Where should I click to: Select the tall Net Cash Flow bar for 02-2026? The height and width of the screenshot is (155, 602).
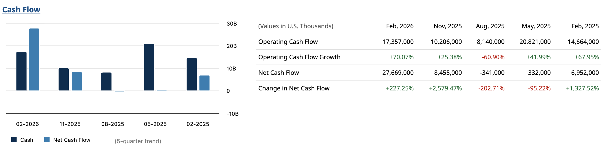tap(34, 59)
